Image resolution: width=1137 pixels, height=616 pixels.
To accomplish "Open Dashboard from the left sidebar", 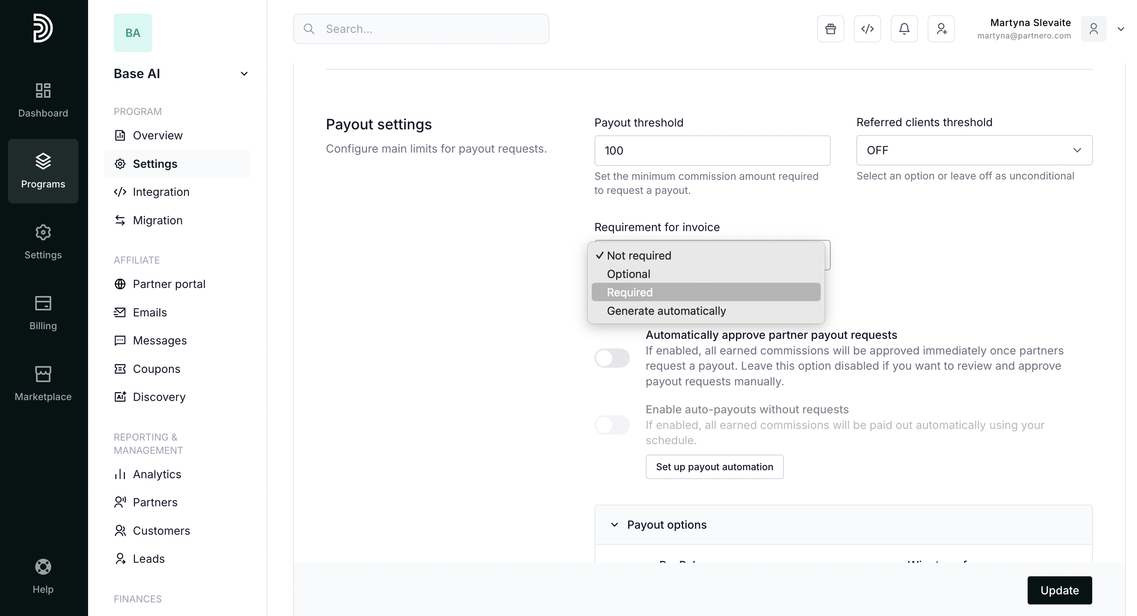I will coord(43,100).
